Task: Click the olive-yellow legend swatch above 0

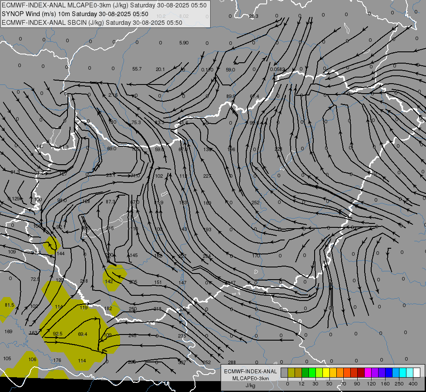Action: [291, 372]
